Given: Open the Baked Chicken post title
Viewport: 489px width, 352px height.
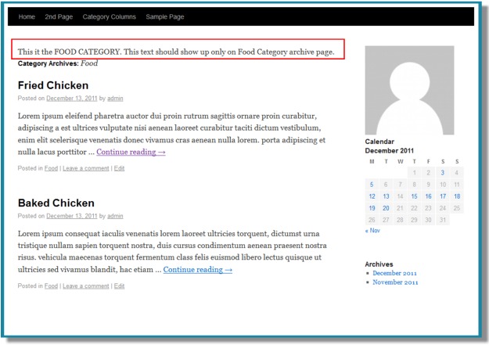Looking at the screenshot, I should [56, 203].
